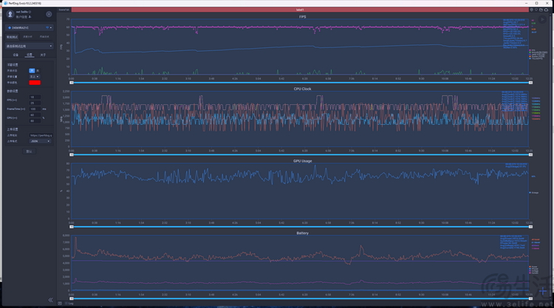Pick the red color swatch in settings
The image size is (554, 308).
point(35,82)
